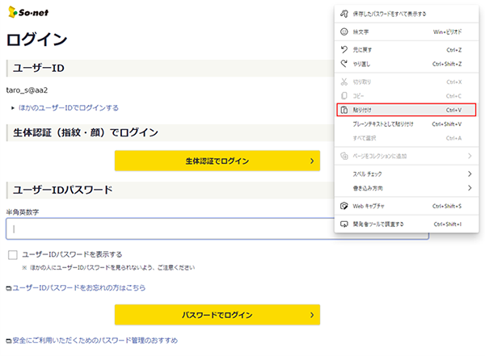Toggle the ユーザーIDパスワードを表示する checkbox
Viewport: 485px width, 356px height.
click(12, 254)
